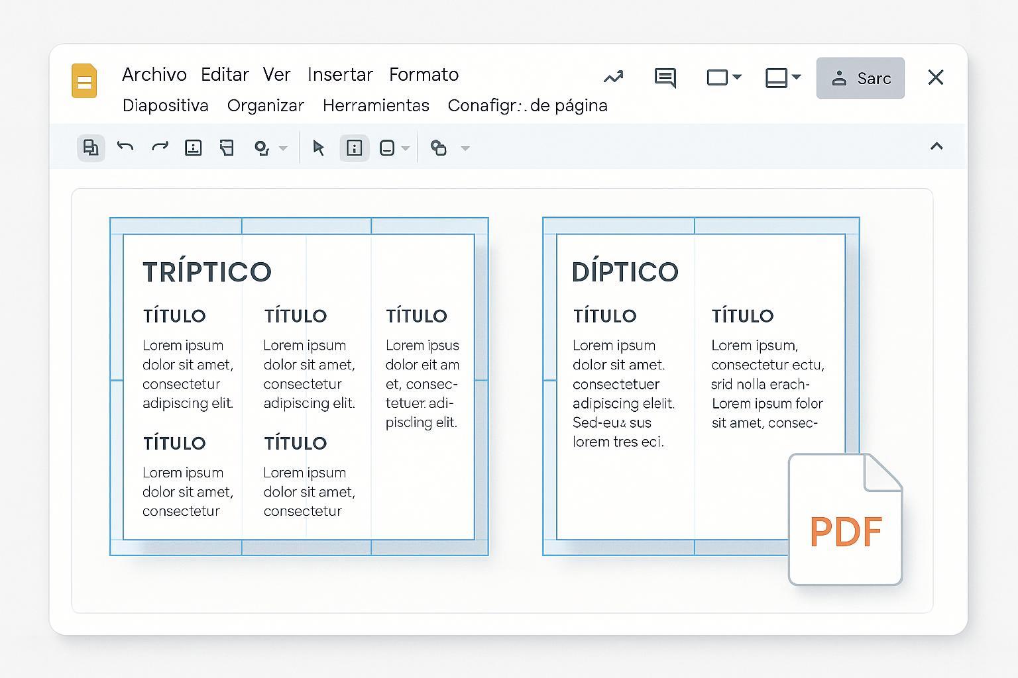Collapse the toolbar with the chevron

(936, 146)
